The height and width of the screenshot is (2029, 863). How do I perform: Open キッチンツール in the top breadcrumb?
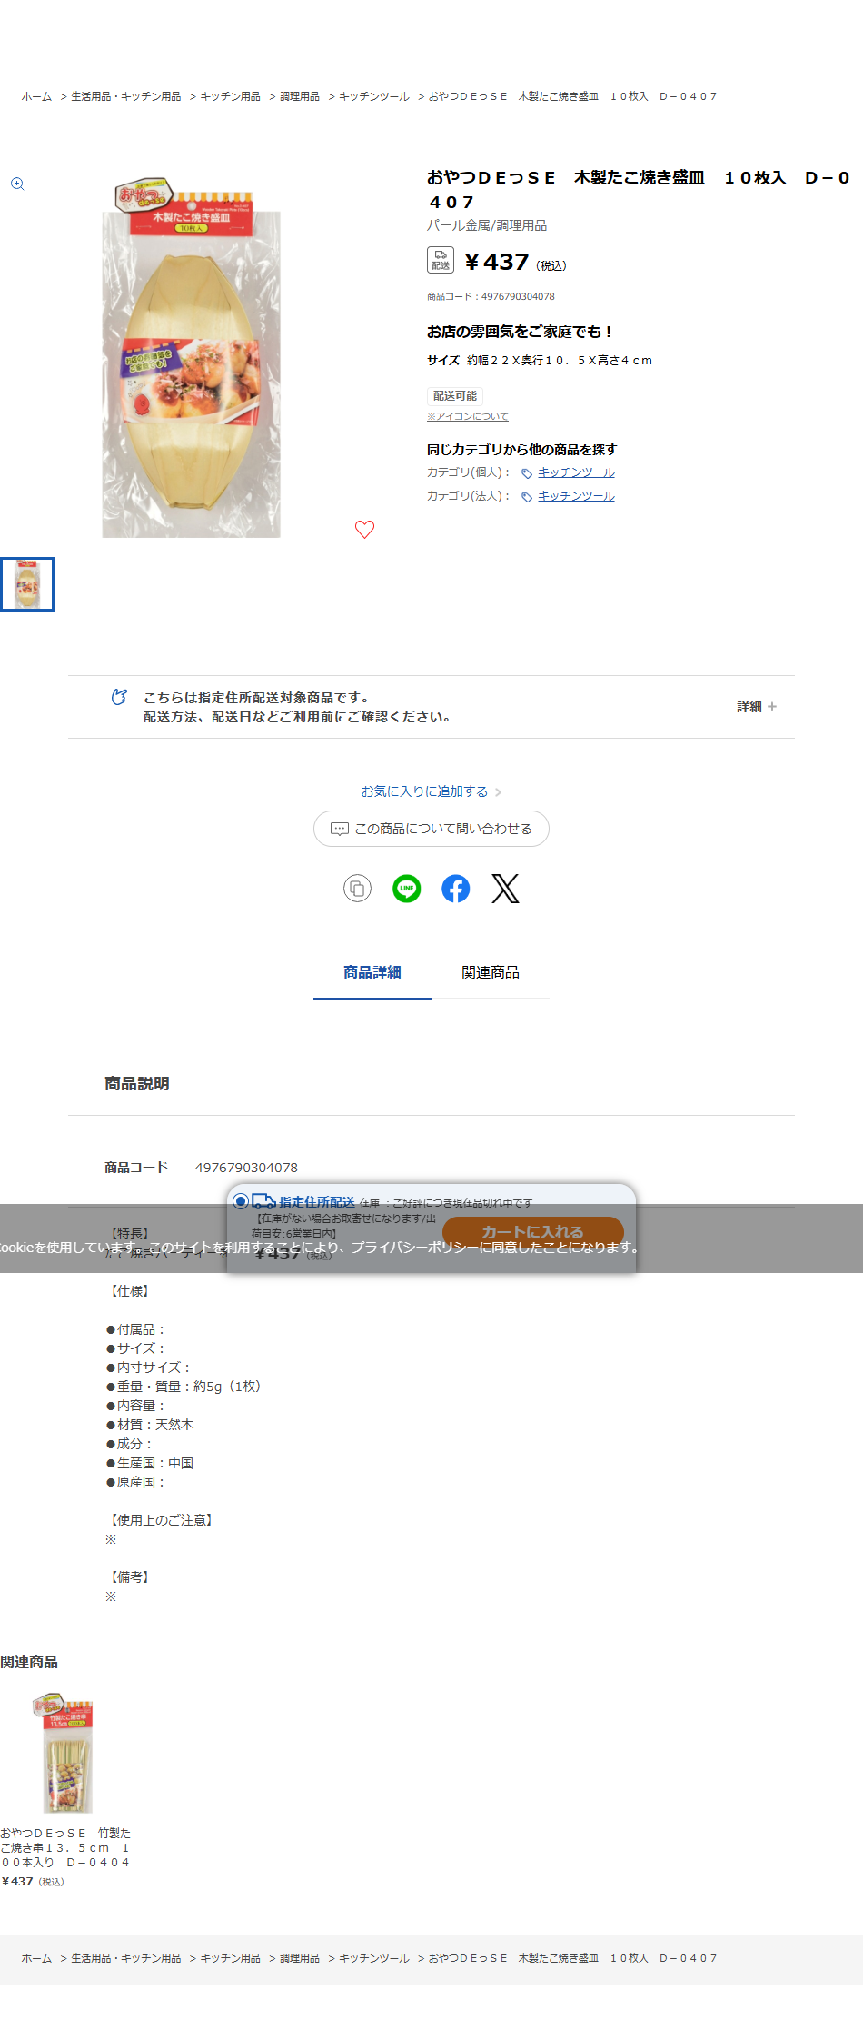tap(374, 96)
